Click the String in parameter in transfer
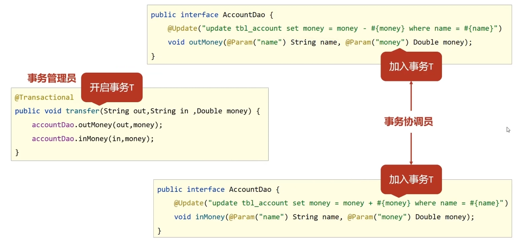 169,111
